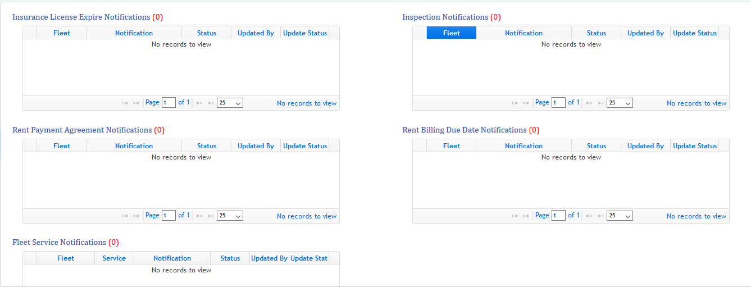
Task: Expand page size dropdown in Rent Billing Due Date grid
Action: (620, 216)
